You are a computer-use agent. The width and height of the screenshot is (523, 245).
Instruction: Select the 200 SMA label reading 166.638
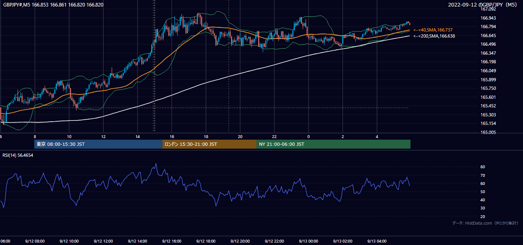coord(434,36)
